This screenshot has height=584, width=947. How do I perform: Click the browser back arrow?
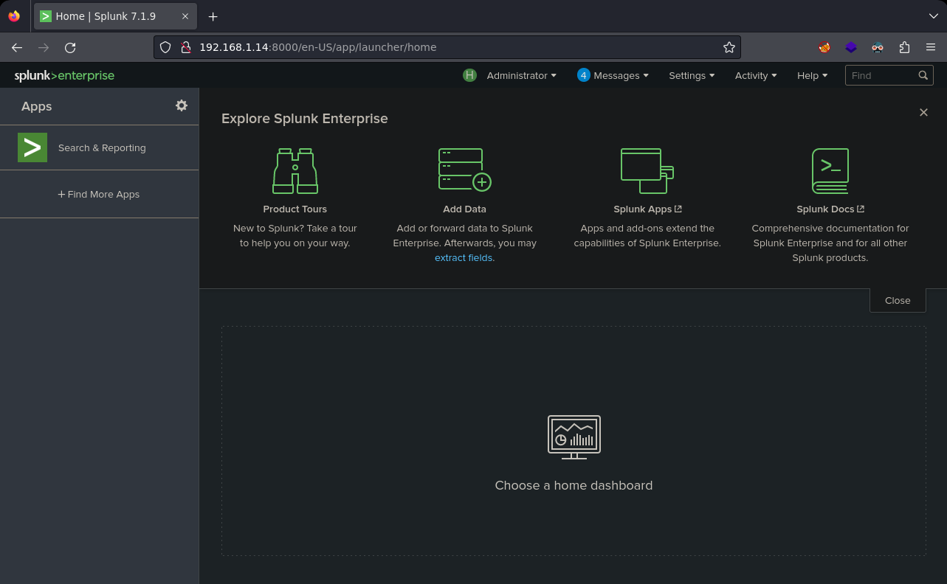tap(17, 47)
